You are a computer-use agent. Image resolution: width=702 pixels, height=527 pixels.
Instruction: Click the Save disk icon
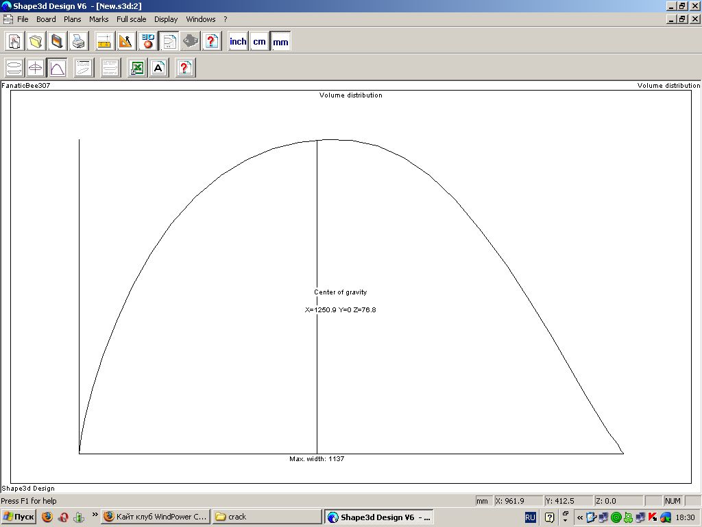pyautogui.click(x=58, y=42)
